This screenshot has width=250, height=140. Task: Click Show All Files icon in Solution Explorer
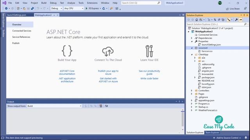(223, 20)
